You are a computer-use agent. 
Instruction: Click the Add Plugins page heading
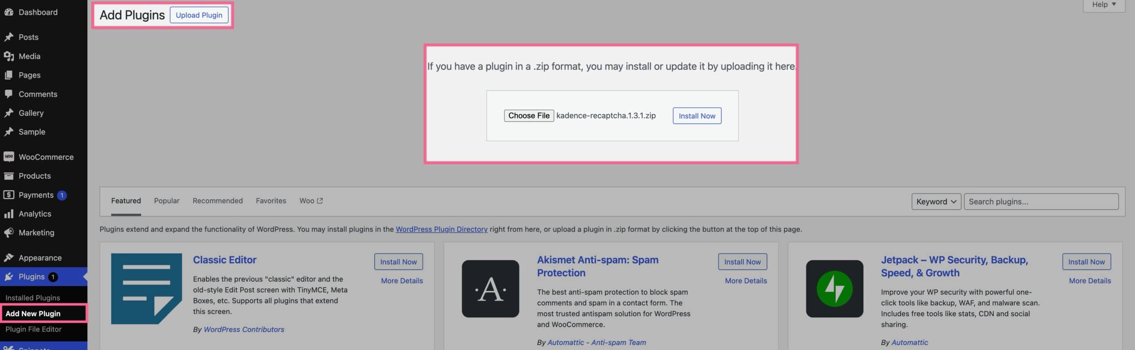click(x=132, y=15)
